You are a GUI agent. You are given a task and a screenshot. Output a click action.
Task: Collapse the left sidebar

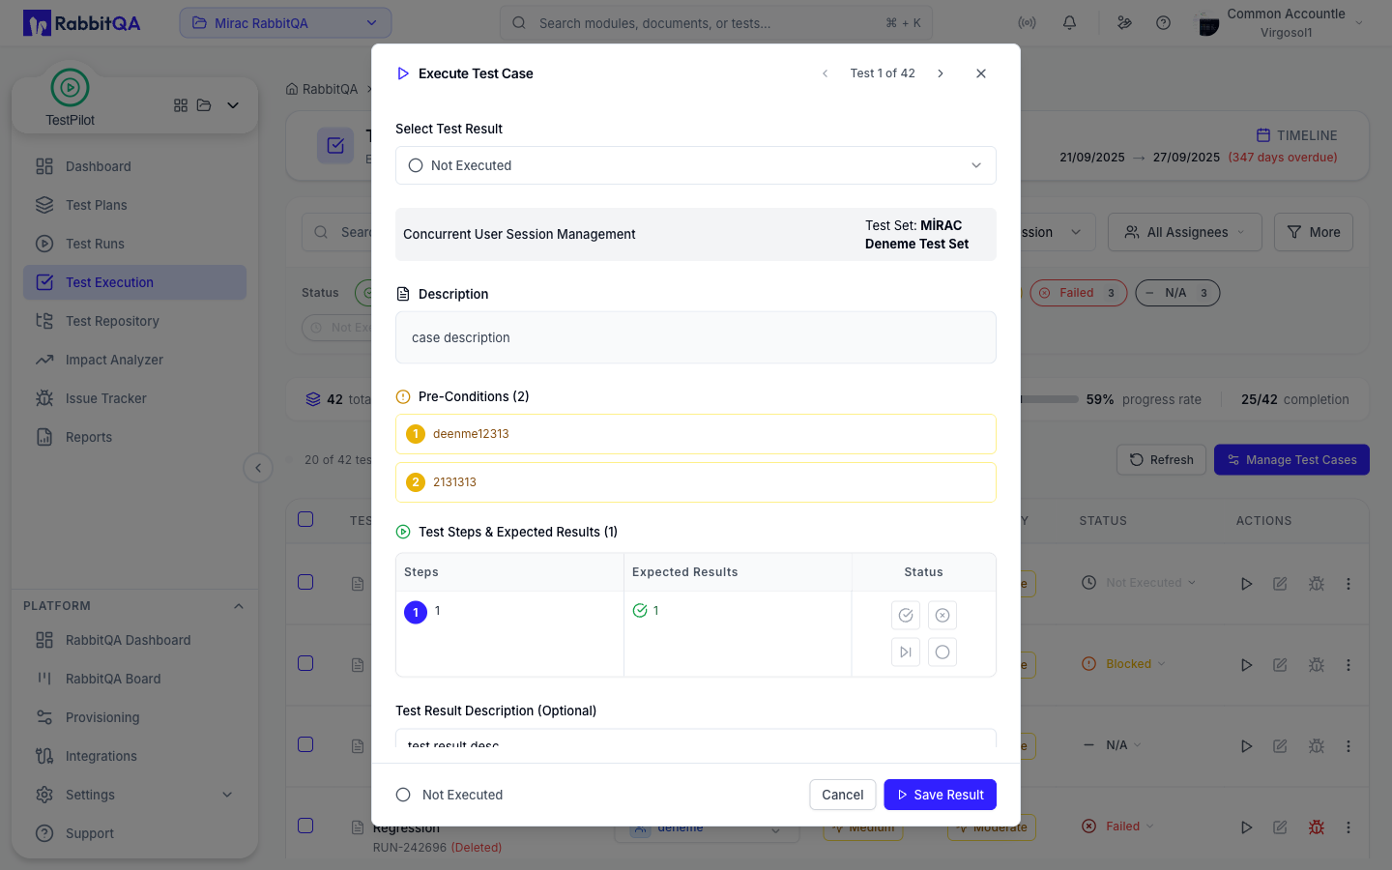(258, 468)
